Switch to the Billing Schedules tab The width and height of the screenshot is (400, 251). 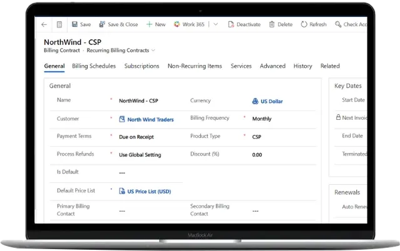coord(94,66)
